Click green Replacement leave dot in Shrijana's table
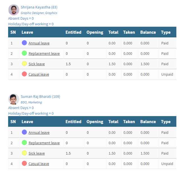180x174 pixels. click(x=24, y=53)
